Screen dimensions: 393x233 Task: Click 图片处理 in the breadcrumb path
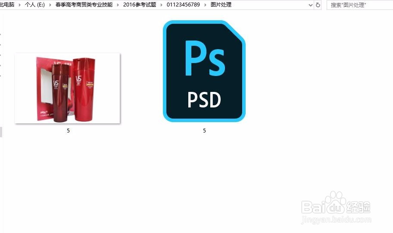click(x=221, y=4)
